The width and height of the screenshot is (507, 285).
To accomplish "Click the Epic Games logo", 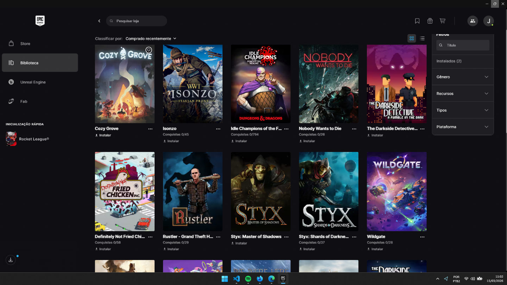I will (x=40, y=21).
